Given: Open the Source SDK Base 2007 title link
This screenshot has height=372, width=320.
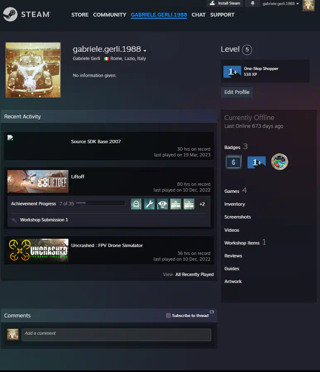Looking at the screenshot, I should click(x=96, y=142).
